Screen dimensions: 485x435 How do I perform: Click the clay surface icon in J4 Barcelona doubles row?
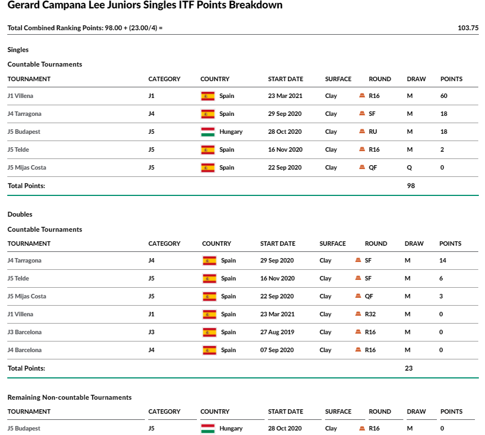[x=358, y=349]
